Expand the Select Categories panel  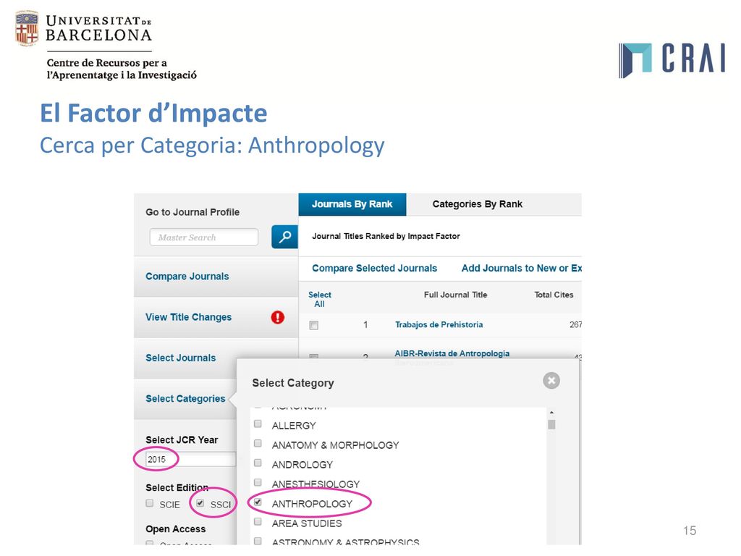[x=185, y=399]
